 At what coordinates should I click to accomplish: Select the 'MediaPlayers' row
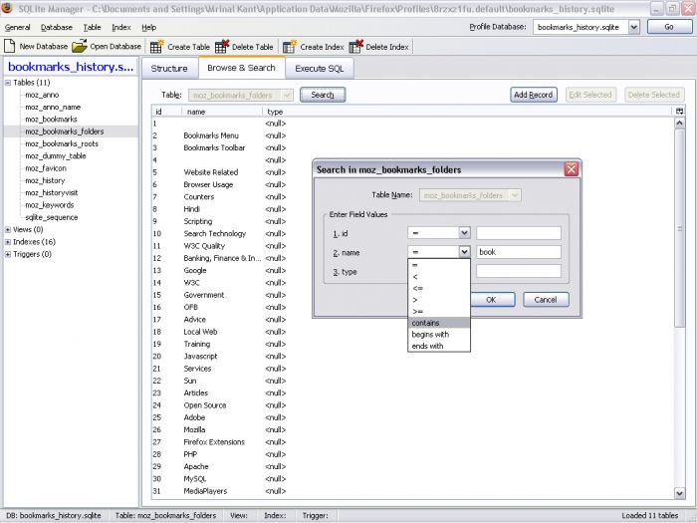click(413, 491)
